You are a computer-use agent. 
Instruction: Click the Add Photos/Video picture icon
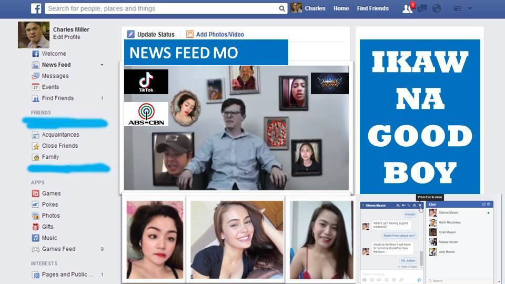(190, 34)
